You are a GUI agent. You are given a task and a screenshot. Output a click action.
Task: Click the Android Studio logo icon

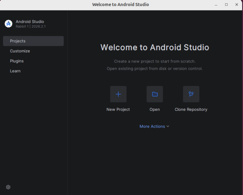(x=9, y=24)
